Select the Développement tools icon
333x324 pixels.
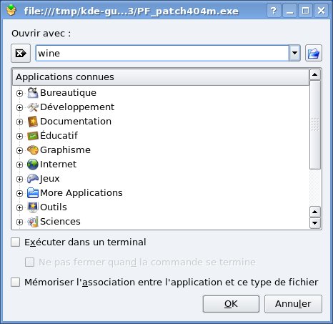point(33,107)
